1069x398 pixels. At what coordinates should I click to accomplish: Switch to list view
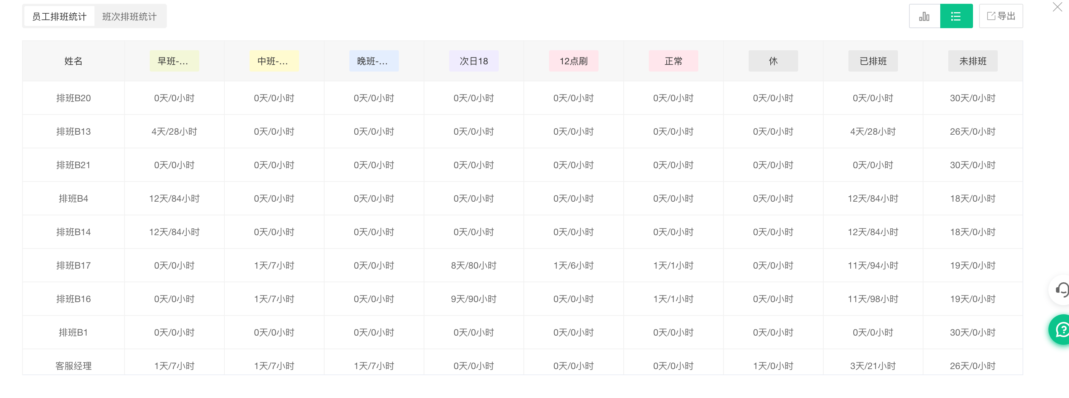(956, 16)
